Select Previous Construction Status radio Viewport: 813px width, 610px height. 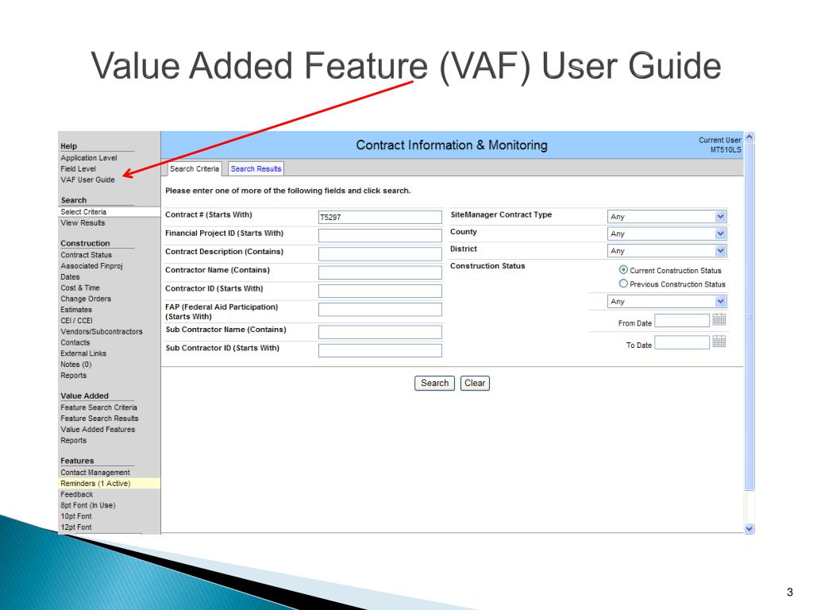(623, 284)
